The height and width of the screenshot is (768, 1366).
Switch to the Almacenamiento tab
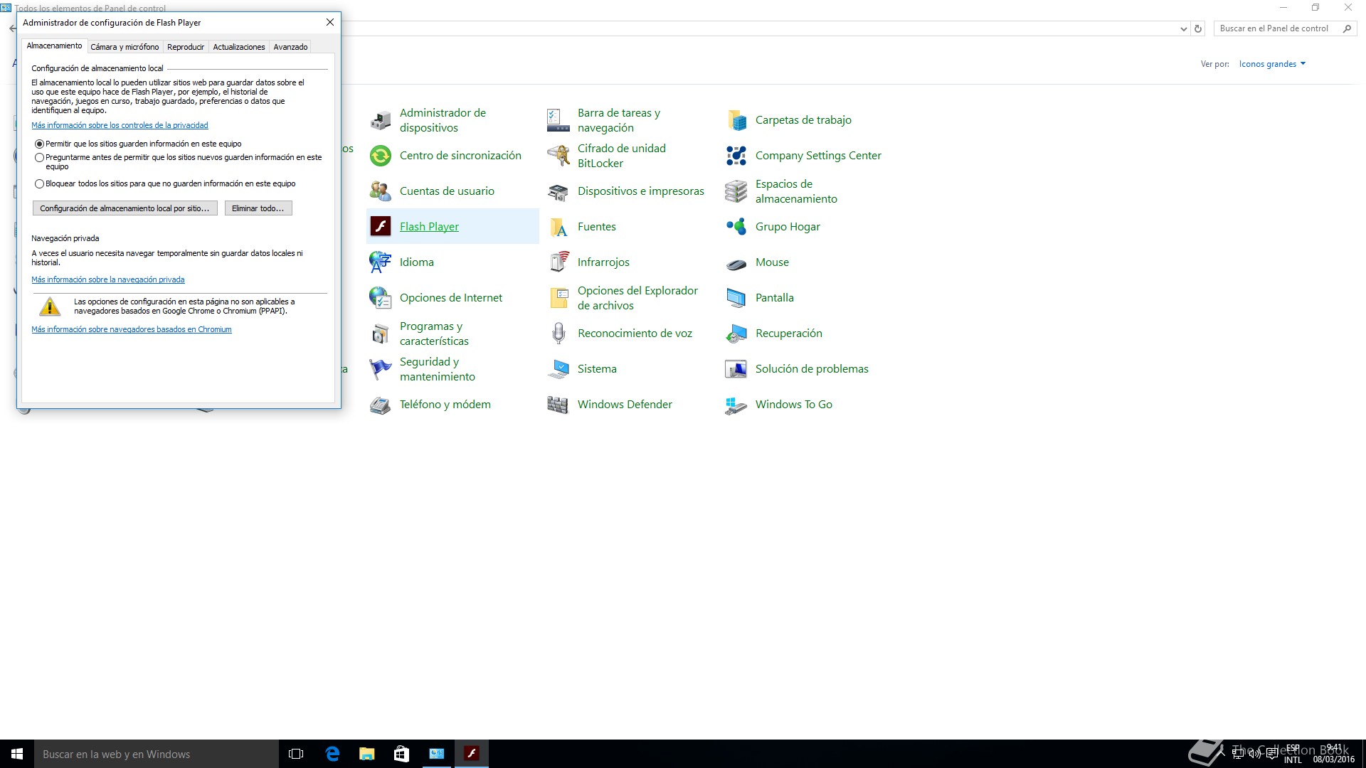point(55,46)
